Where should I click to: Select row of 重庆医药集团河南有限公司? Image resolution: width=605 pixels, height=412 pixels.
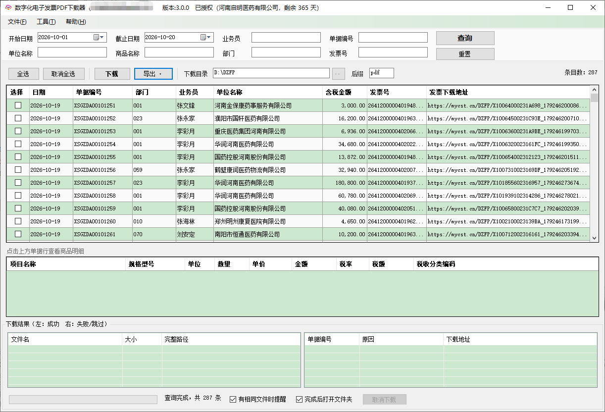coord(298,131)
